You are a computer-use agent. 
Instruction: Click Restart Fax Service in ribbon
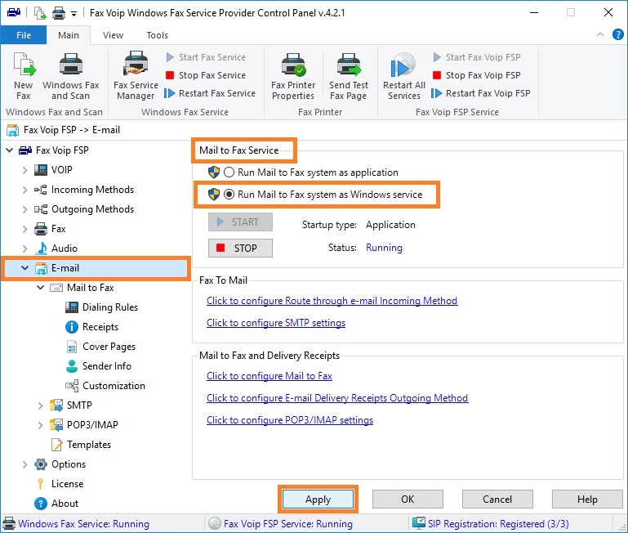pyautogui.click(x=210, y=93)
